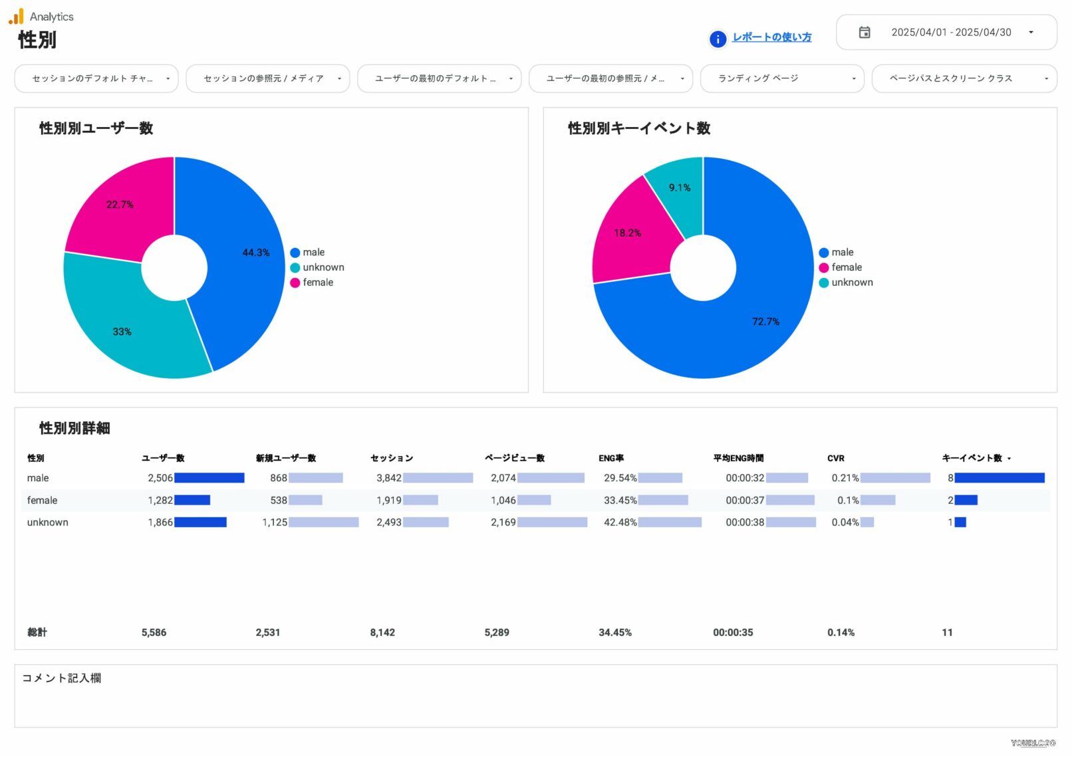Click the ユーザー数 column header

(x=163, y=458)
